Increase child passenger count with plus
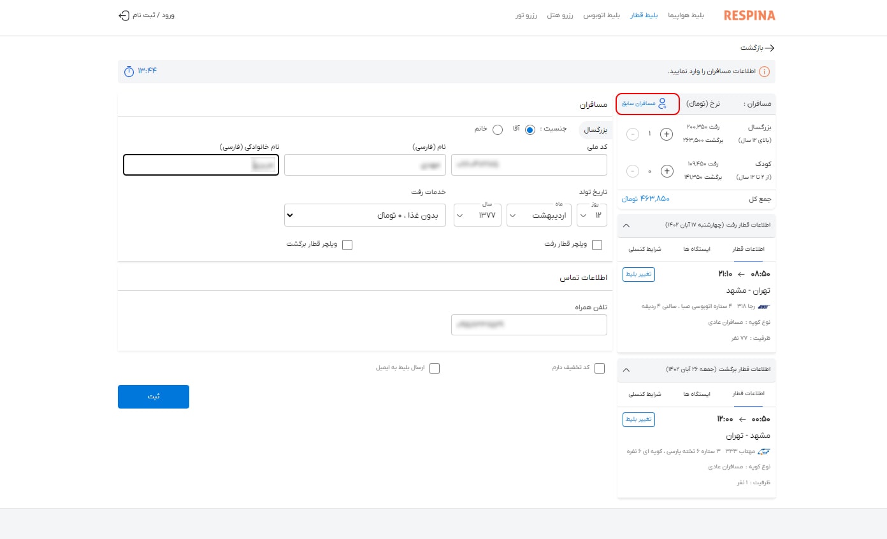The image size is (887, 539). 667,171
